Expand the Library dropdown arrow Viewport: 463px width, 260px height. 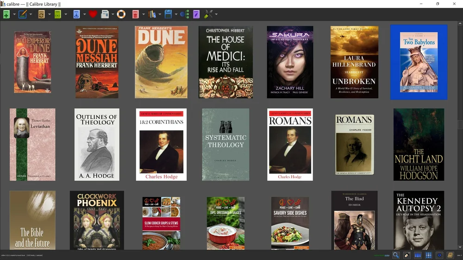160,14
